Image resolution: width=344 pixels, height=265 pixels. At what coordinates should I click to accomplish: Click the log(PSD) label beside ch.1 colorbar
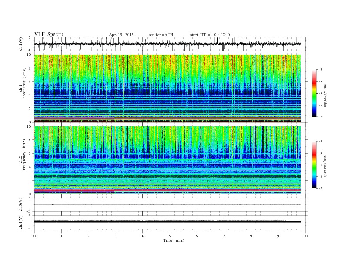click(x=325, y=95)
